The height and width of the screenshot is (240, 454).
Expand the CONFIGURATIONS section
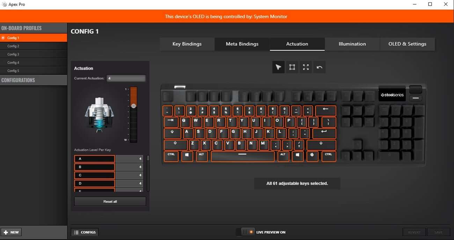pos(34,80)
